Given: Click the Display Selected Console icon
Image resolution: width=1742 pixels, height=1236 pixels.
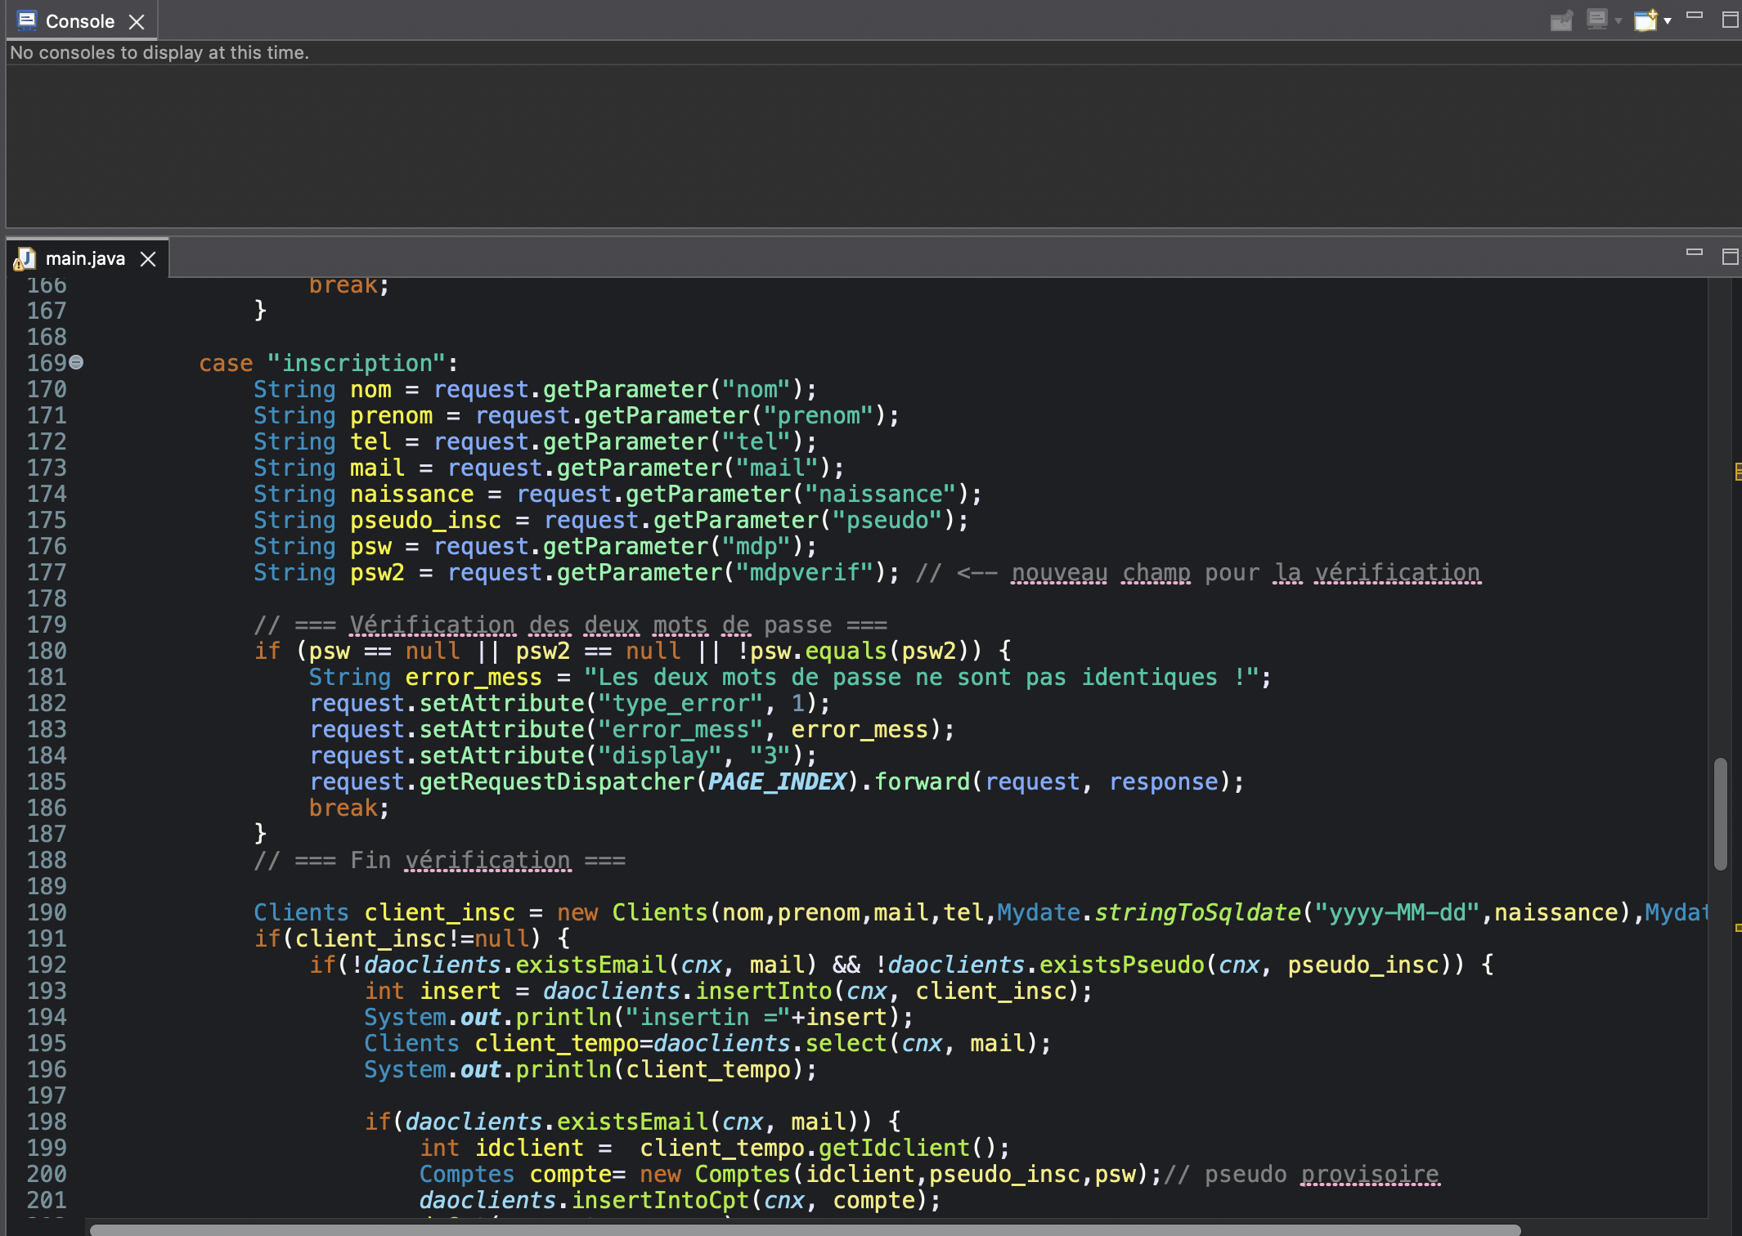Looking at the screenshot, I should point(1597,20).
